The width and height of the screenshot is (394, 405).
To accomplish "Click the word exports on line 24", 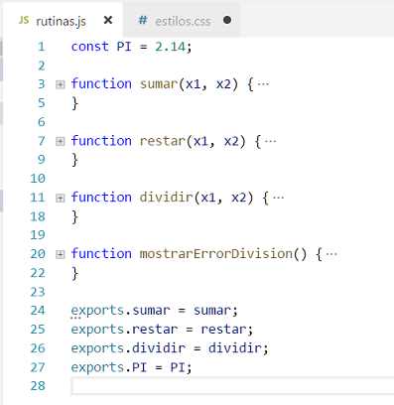I will 97,311.
